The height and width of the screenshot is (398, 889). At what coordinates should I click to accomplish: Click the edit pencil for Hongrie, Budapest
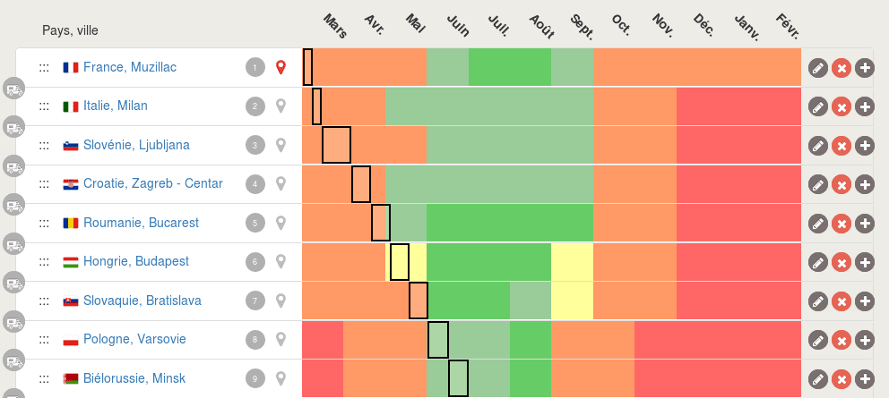[x=817, y=262]
